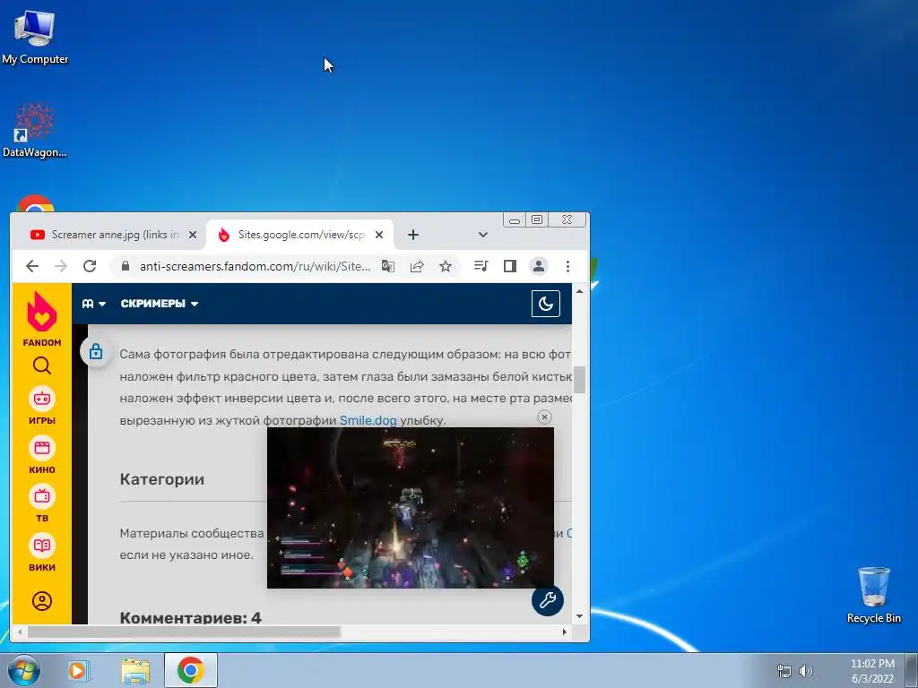Click the scrollbar down arrow

point(580,616)
